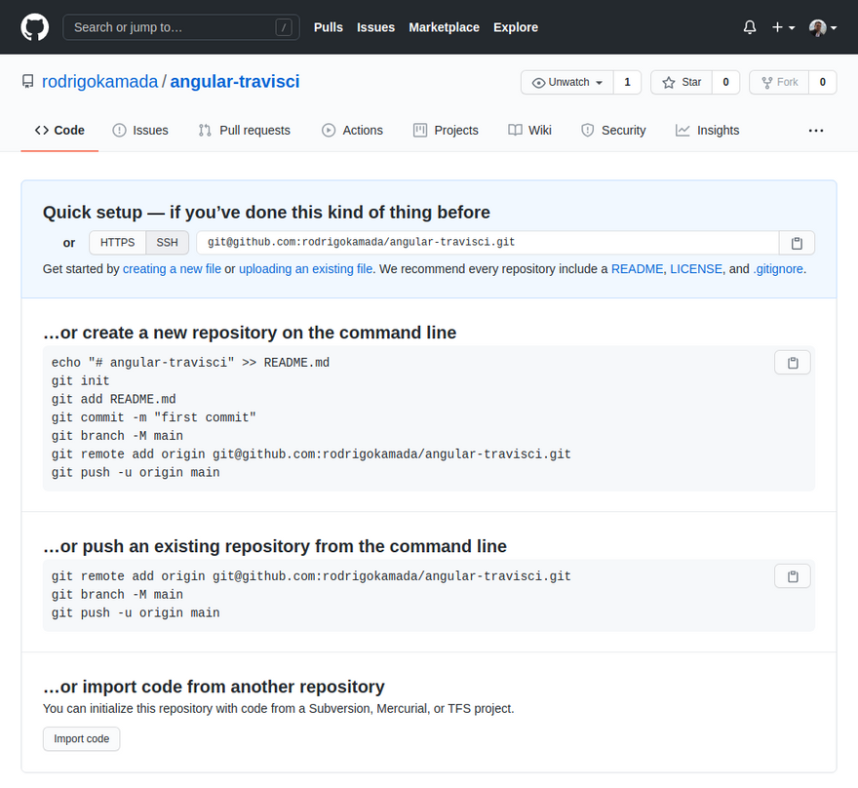View the forks count next to Fork
Image resolution: width=858 pixels, height=788 pixels.
pos(823,82)
